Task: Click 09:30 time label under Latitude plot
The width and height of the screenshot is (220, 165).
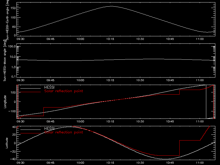Action: point(20,163)
